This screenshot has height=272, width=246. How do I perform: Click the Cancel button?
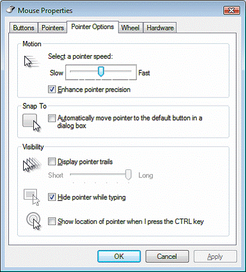pyautogui.click(x=167, y=257)
